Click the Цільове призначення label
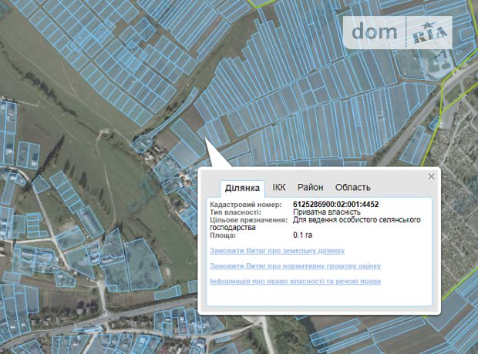The image size is (478, 354). coord(249,220)
